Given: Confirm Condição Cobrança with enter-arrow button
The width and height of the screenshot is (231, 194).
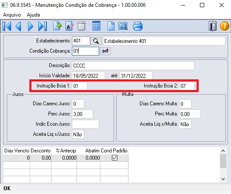Looking at the screenshot, I should [x=105, y=51].
